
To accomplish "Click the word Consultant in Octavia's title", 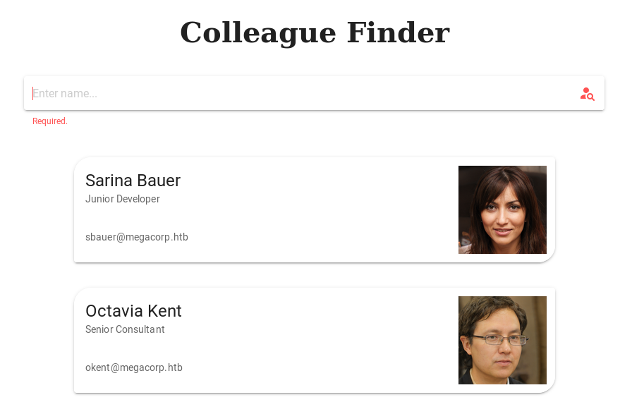I will pos(142,329).
